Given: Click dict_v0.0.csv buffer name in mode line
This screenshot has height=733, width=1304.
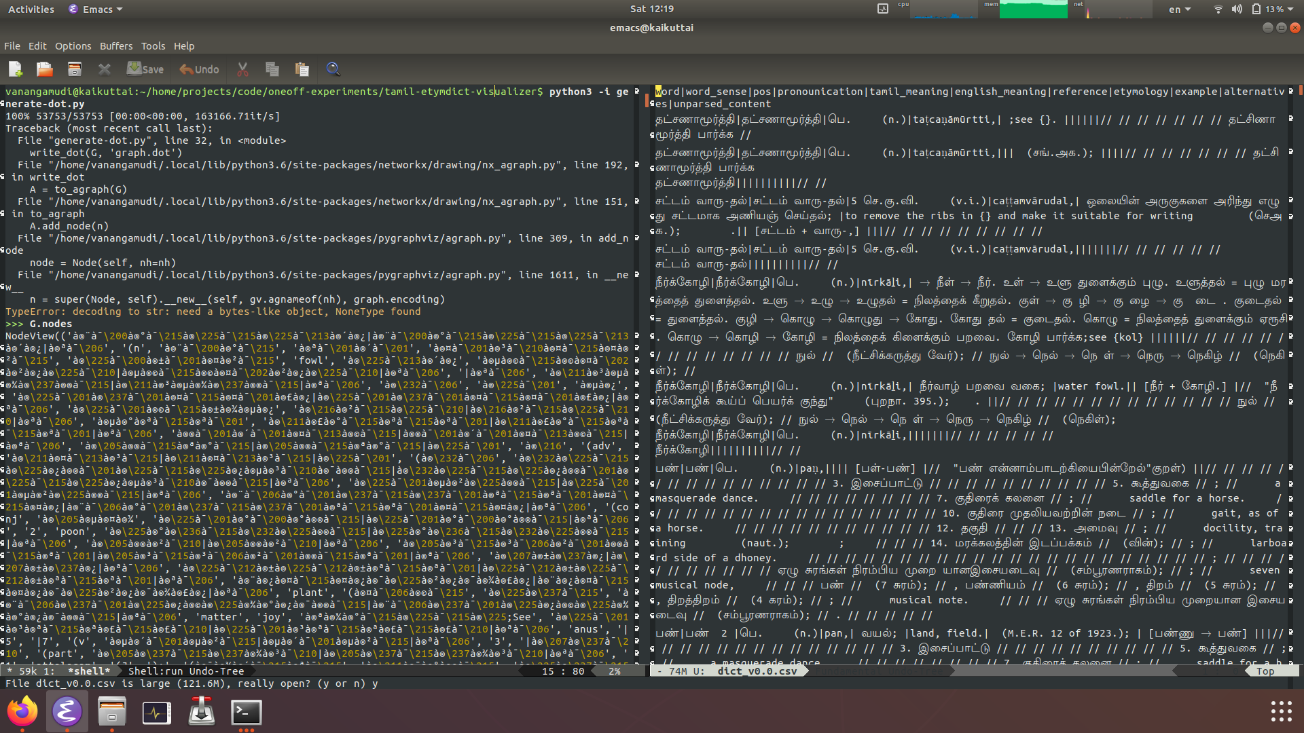Looking at the screenshot, I should (x=757, y=671).
